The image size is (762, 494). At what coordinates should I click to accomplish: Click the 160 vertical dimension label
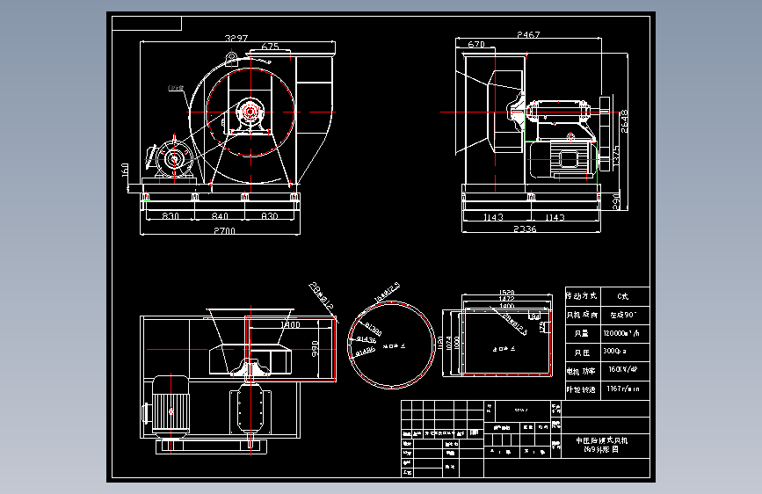pyautogui.click(x=125, y=170)
